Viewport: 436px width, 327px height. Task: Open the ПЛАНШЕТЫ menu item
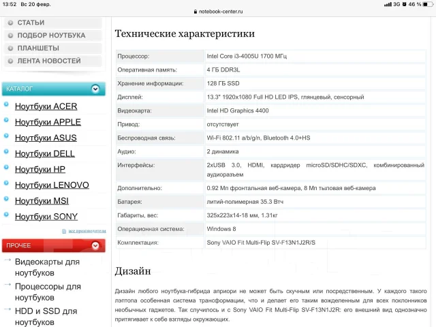point(53,48)
